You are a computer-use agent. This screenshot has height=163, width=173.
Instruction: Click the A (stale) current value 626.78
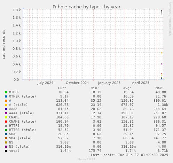(62, 105)
